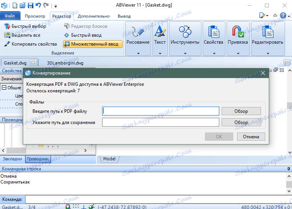Expand the Инструменты group
This screenshot has width=292, height=209.
tap(185, 39)
